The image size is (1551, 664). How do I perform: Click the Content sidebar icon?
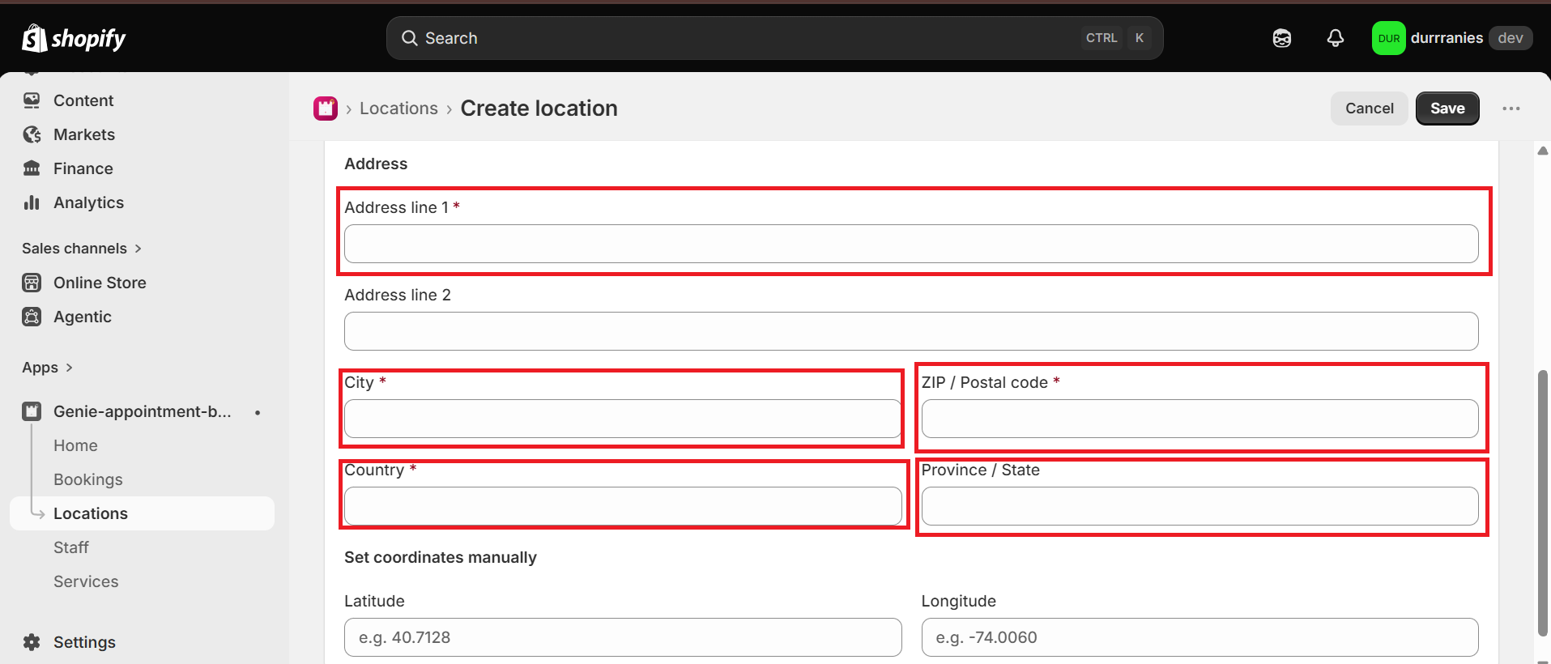pos(32,100)
